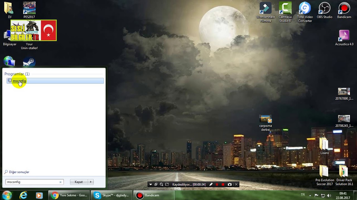357x200 pixels.
Task: Click the Bandicam magnifier search icon
Action: [x=161, y=184]
